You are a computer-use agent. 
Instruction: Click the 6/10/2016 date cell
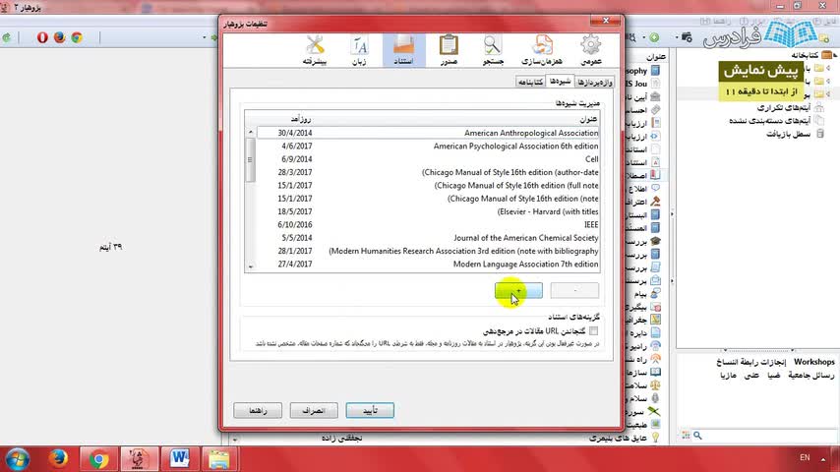[295, 224]
